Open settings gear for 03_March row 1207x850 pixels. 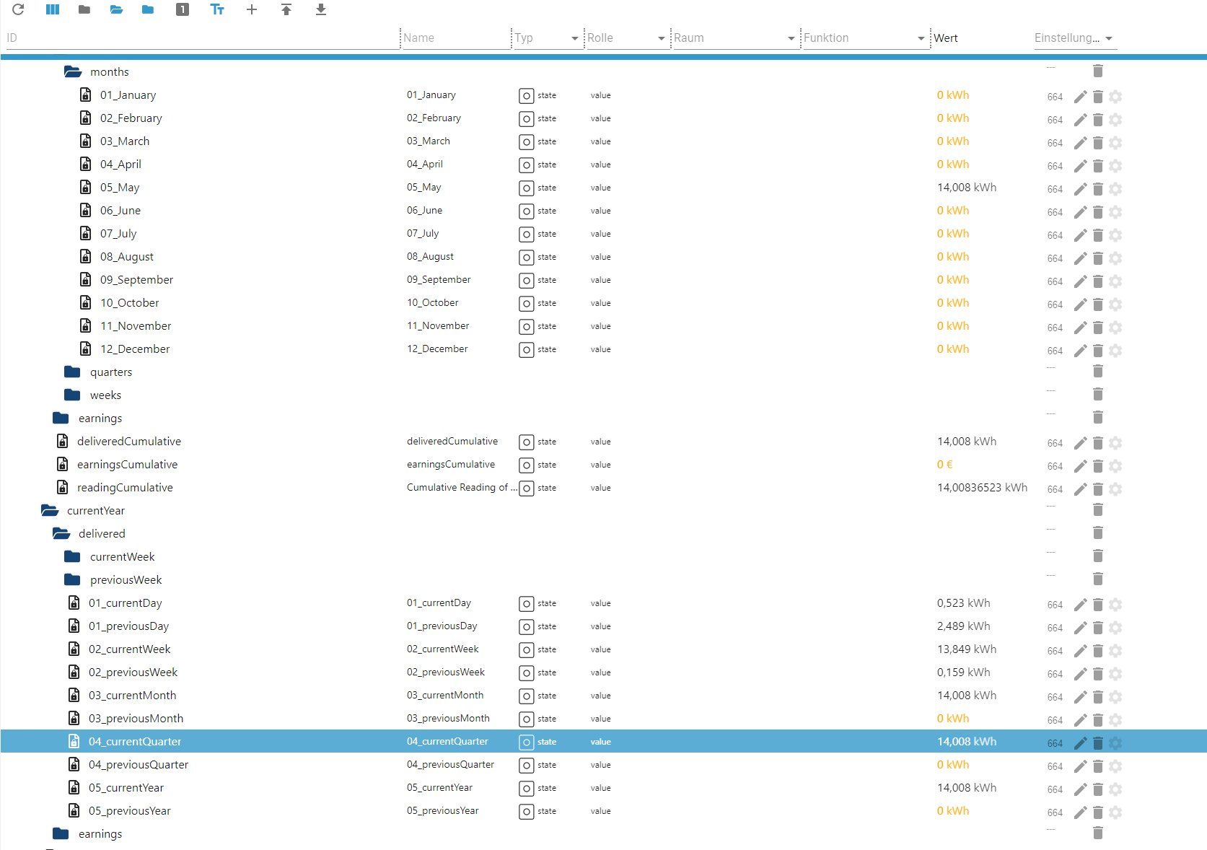coord(1115,143)
